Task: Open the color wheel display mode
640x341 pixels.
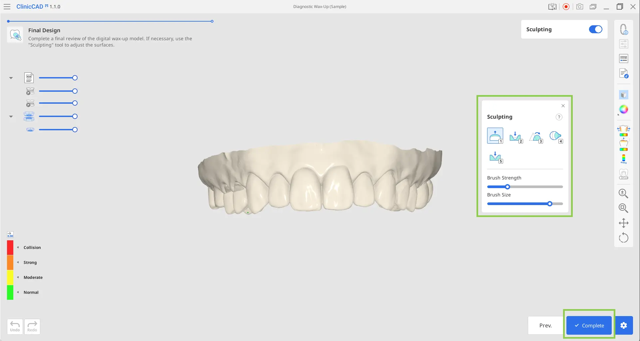Action: (x=624, y=109)
